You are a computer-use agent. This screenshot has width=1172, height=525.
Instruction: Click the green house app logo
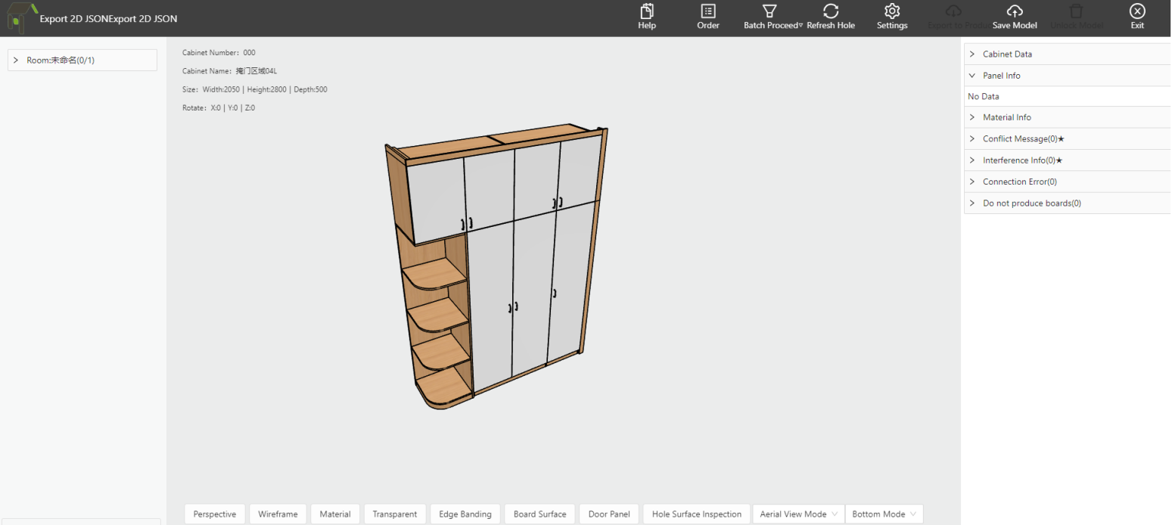21,18
